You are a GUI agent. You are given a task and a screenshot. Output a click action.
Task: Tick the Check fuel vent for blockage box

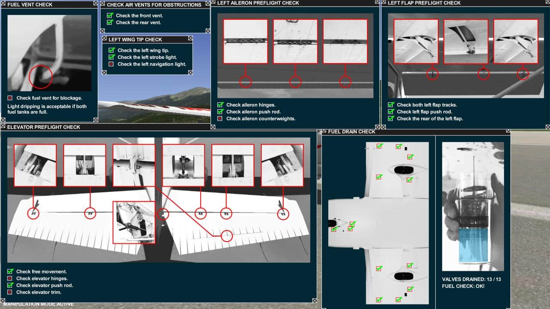pyautogui.click(x=10, y=98)
